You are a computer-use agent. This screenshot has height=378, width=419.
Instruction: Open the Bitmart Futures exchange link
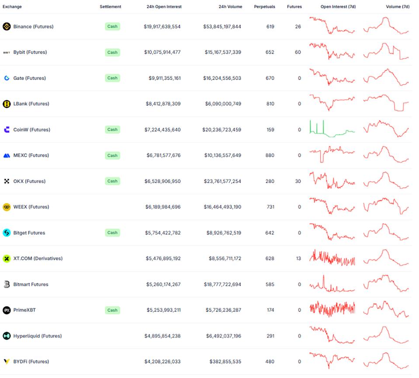pyautogui.click(x=31, y=285)
